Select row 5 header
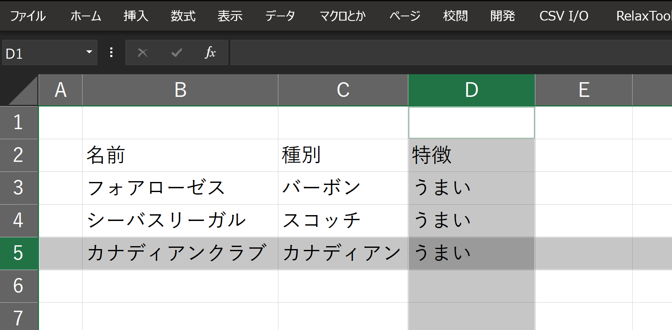Viewport: 672px width, 330px height. (18, 253)
